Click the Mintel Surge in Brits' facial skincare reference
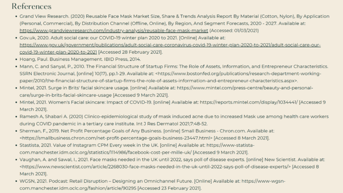 [x=166, y=92]
